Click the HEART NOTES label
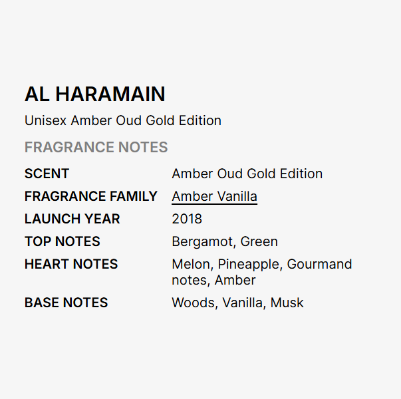 click(71, 264)
